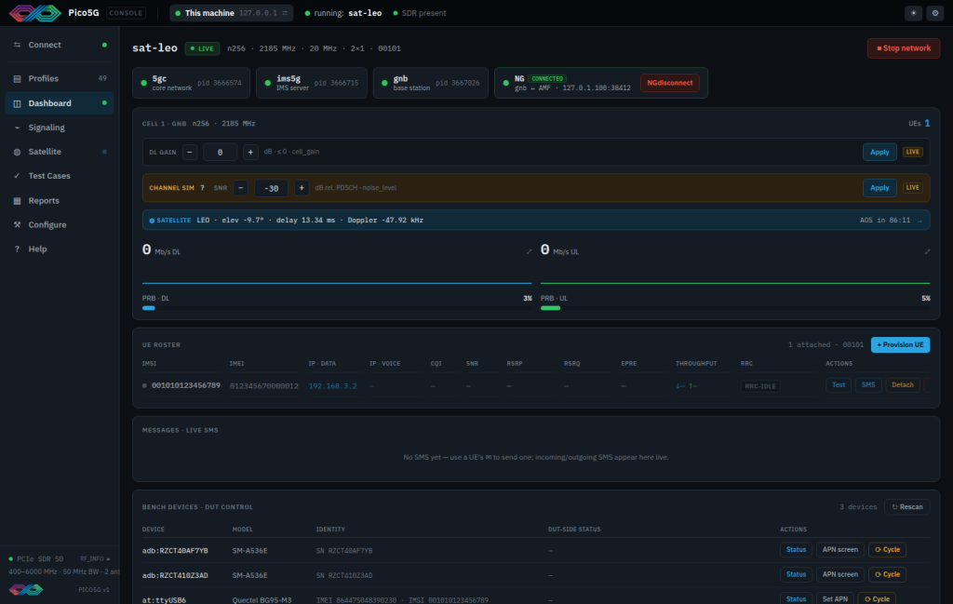Open the Reports section
Image resolution: width=953 pixels, height=604 pixels.
60,200
